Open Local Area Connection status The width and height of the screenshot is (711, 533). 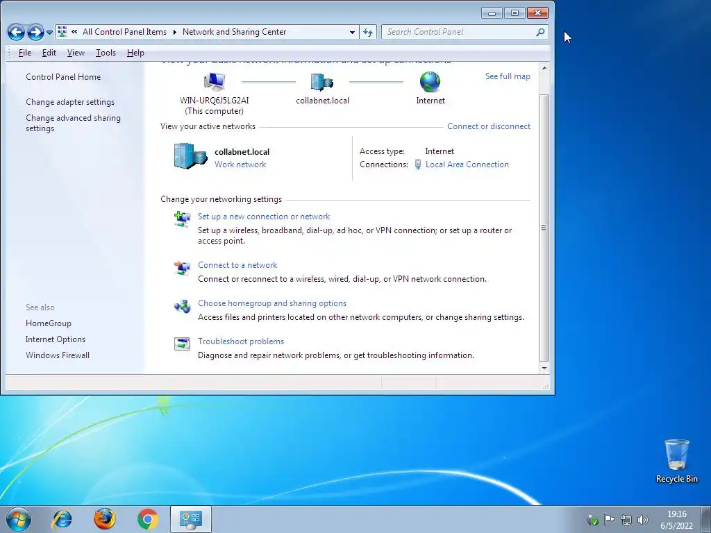click(467, 164)
